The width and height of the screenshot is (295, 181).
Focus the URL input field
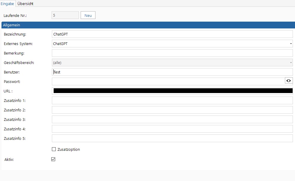click(172, 91)
